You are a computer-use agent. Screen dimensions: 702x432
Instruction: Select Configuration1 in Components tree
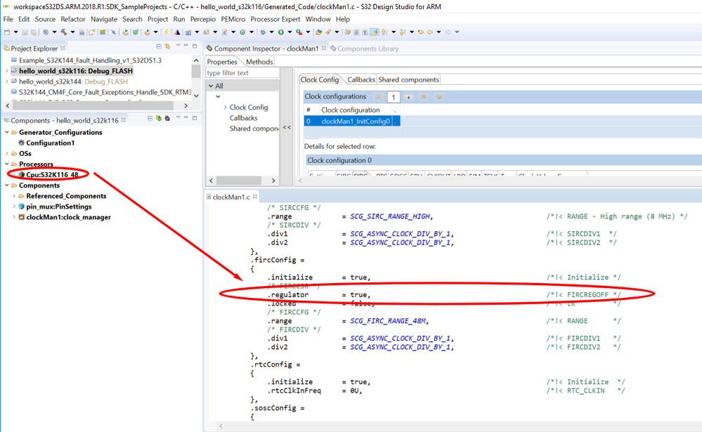50,143
